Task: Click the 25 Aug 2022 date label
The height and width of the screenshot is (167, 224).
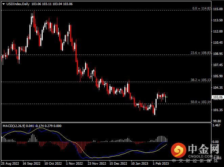Action: (11, 163)
